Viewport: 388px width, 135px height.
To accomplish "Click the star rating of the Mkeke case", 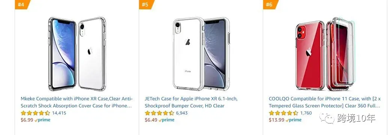I will [35, 113].
